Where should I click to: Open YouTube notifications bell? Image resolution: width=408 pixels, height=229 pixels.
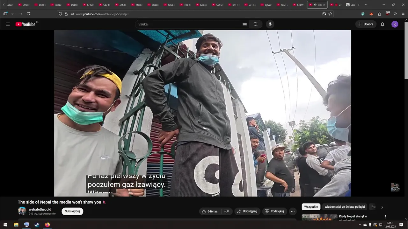(382, 24)
